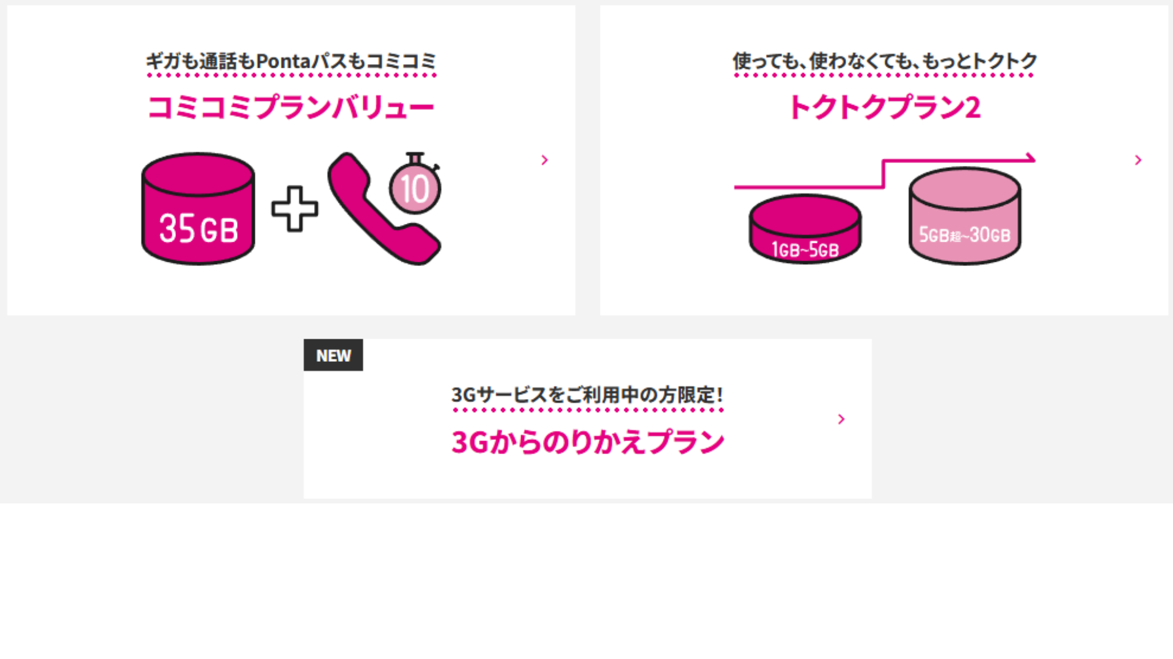Click the ギガも通話もPontaパスもコミコミ tagline
The width and height of the screenshot is (1173, 659).
click(x=291, y=61)
